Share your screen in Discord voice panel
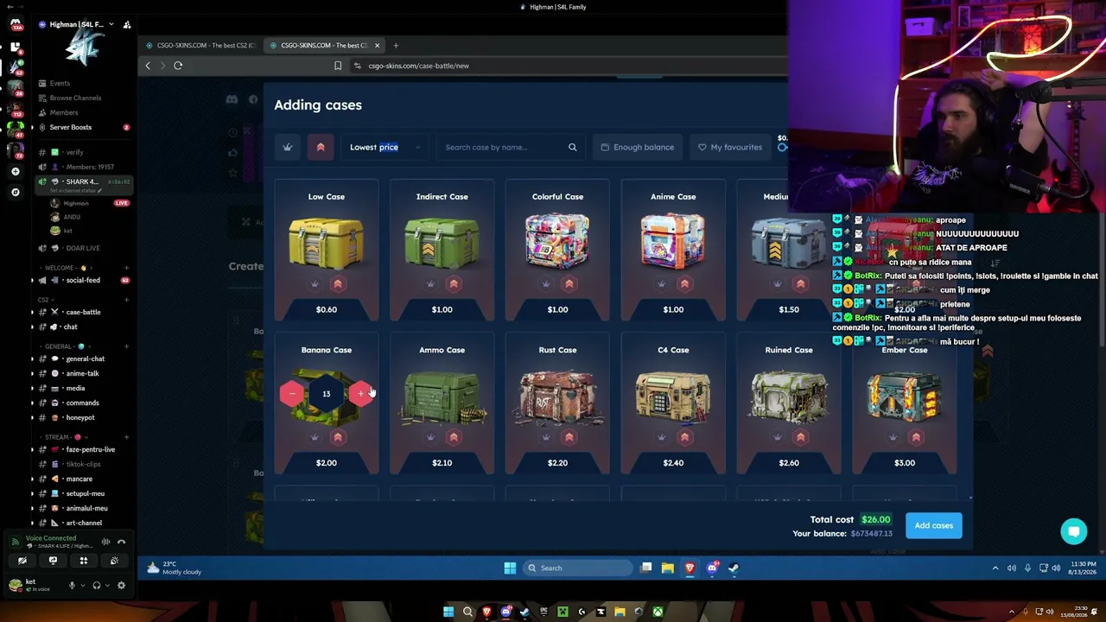Screen dimensions: 1106x622 53,561
